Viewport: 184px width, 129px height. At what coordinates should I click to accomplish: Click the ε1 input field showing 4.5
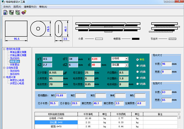point(47,59)
